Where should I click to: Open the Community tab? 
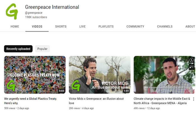[135, 26]
